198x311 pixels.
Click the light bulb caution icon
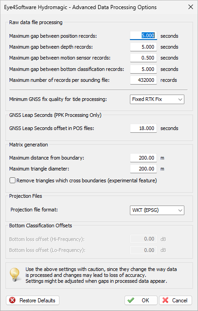[15, 275]
